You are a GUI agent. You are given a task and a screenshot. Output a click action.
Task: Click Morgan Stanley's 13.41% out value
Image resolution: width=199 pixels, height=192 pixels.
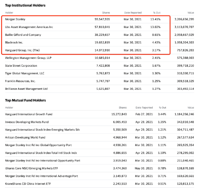click(x=156, y=19)
